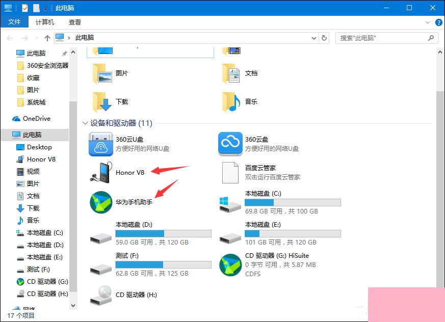Open the 图片 folder icon in main pane
This screenshot has height=322, width=445.
[102, 73]
